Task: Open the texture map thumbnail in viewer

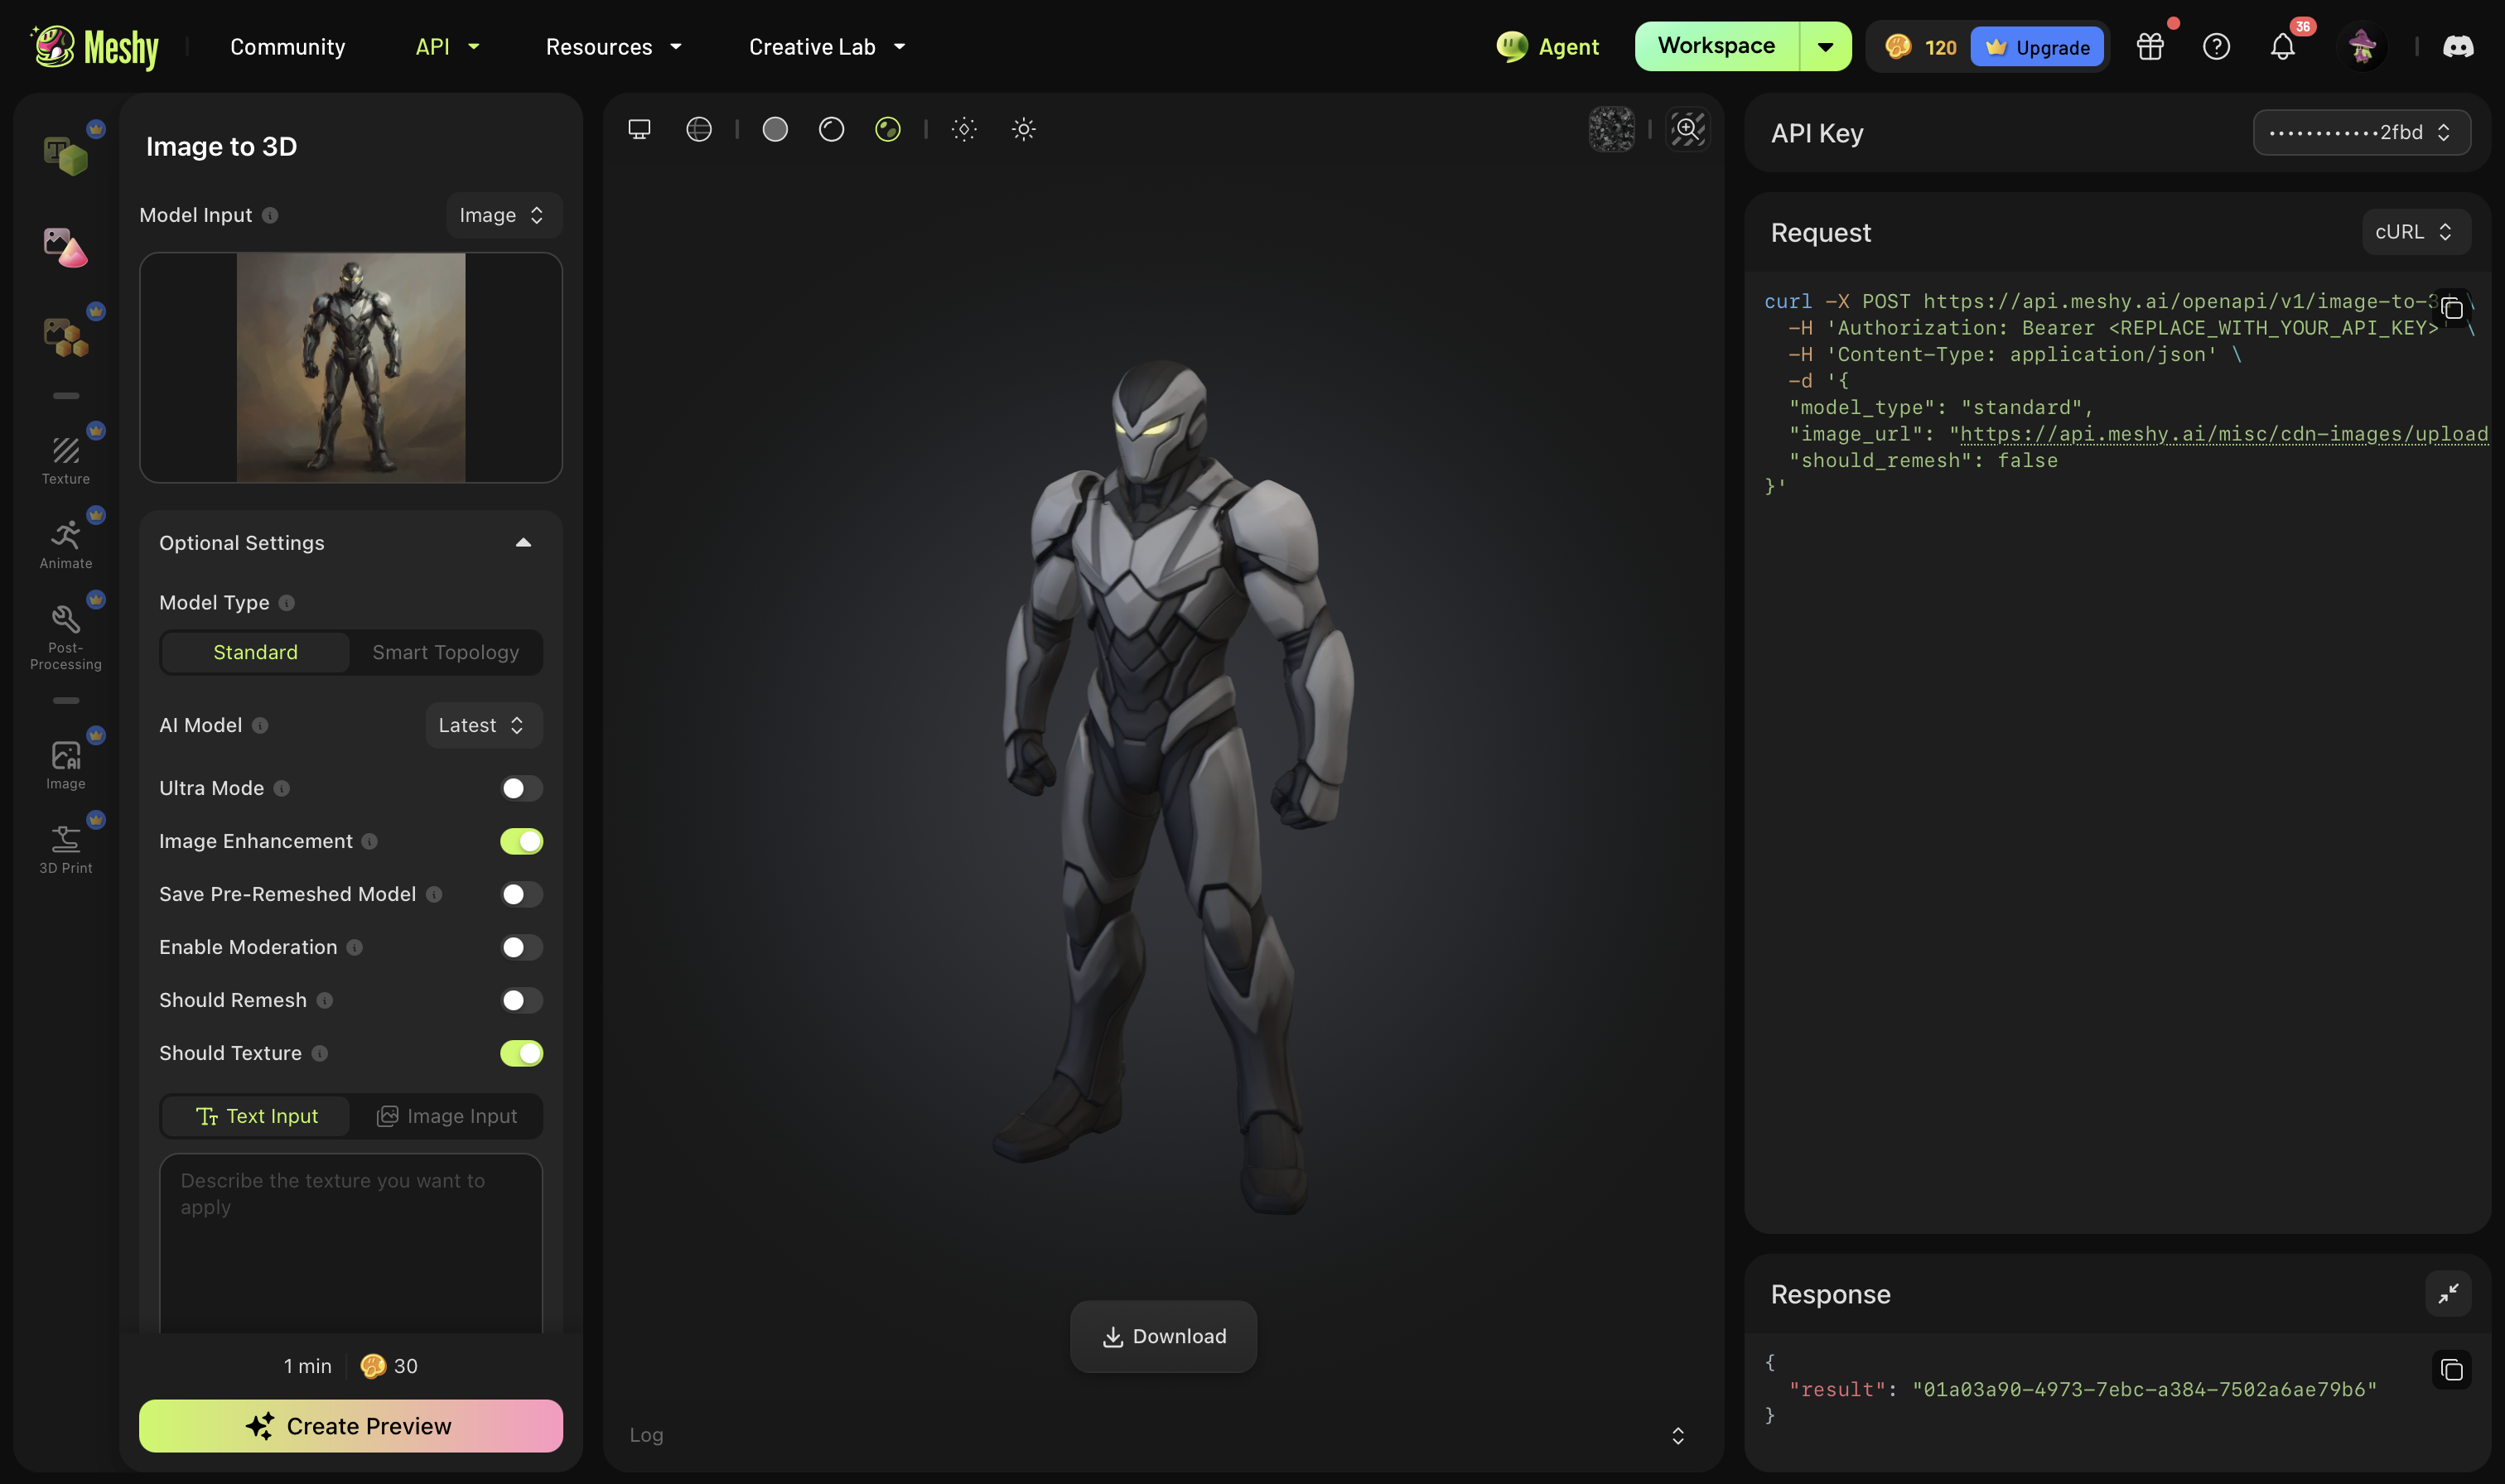Action: (x=1611, y=129)
